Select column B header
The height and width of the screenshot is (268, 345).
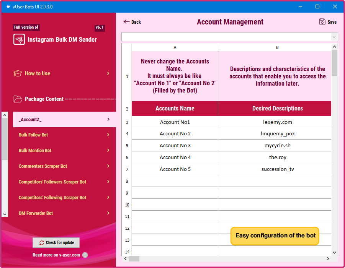pos(275,47)
